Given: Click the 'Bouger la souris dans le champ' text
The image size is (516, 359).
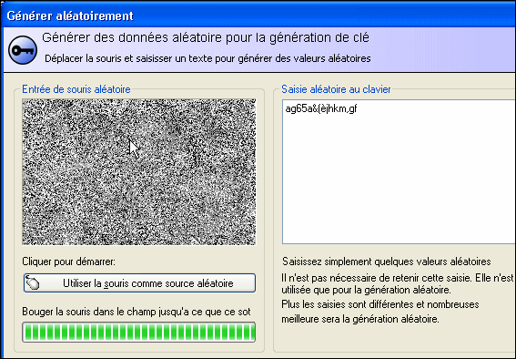Looking at the screenshot, I should tap(90, 312).
